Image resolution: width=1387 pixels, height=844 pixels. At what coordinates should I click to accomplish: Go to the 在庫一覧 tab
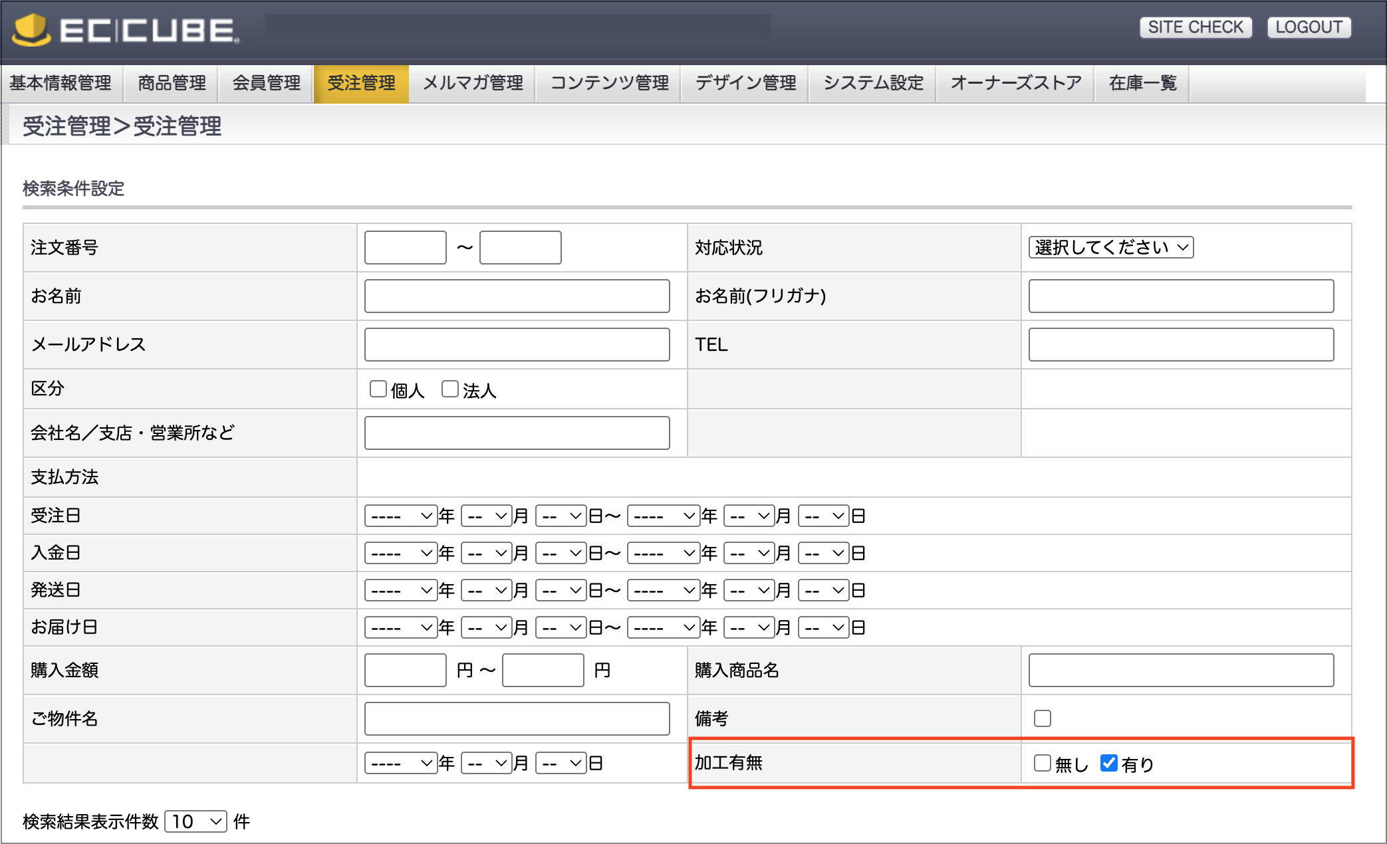1142,83
